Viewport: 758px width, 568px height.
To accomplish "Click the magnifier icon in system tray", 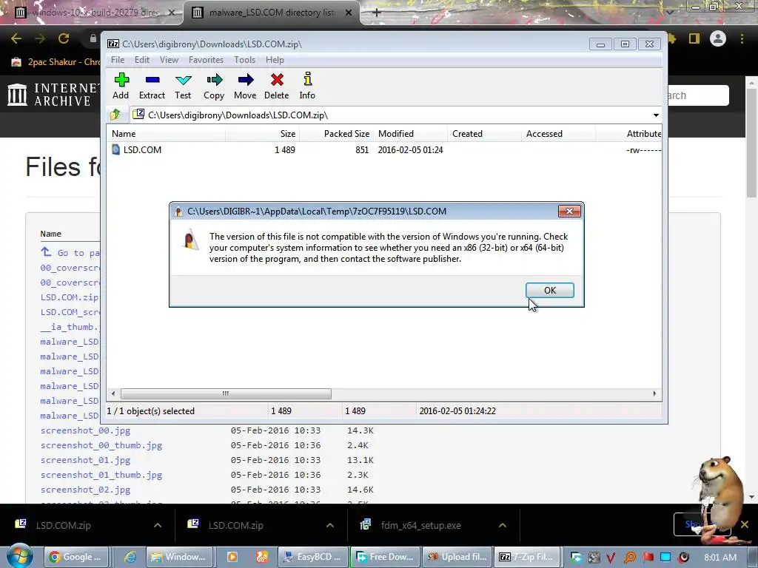I will (630, 558).
